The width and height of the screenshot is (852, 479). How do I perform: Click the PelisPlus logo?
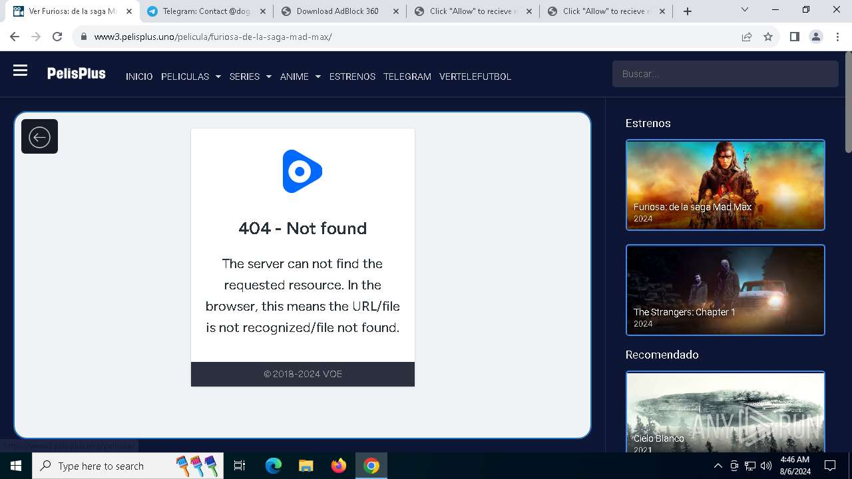76,74
